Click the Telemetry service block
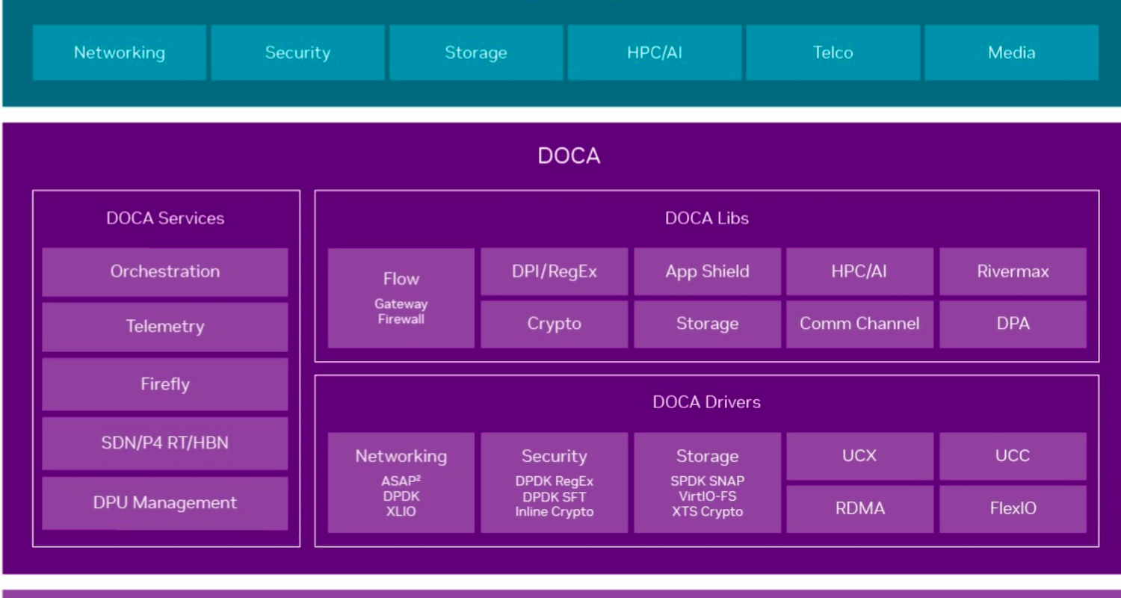This screenshot has width=1121, height=598. tap(165, 327)
